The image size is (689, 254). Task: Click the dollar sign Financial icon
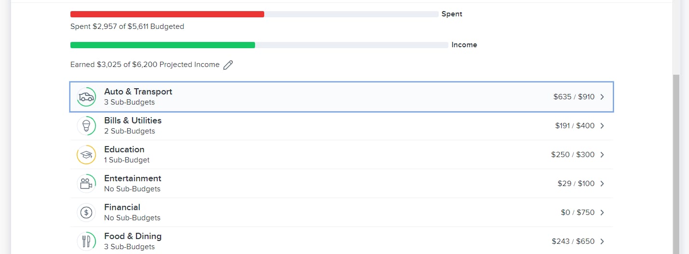pos(86,213)
